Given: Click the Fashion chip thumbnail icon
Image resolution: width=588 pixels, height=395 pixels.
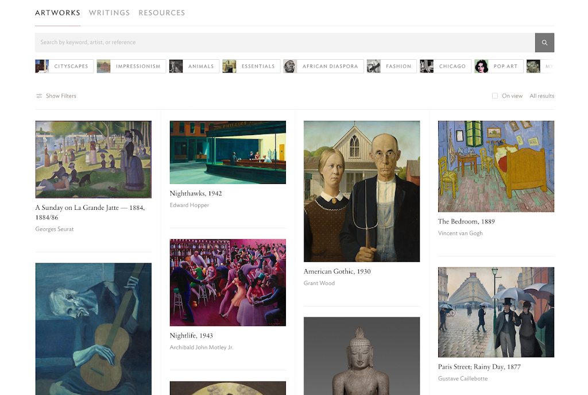Looking at the screenshot, I should [x=373, y=66].
